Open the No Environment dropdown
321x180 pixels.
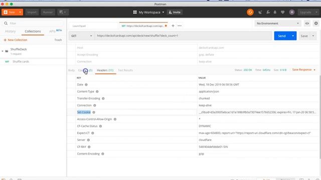pos(277,23)
